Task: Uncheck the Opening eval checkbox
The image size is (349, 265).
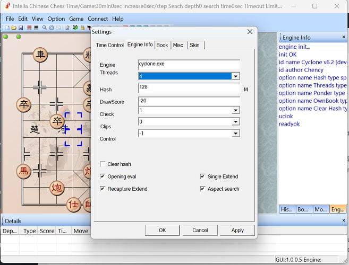Action: 103,176
